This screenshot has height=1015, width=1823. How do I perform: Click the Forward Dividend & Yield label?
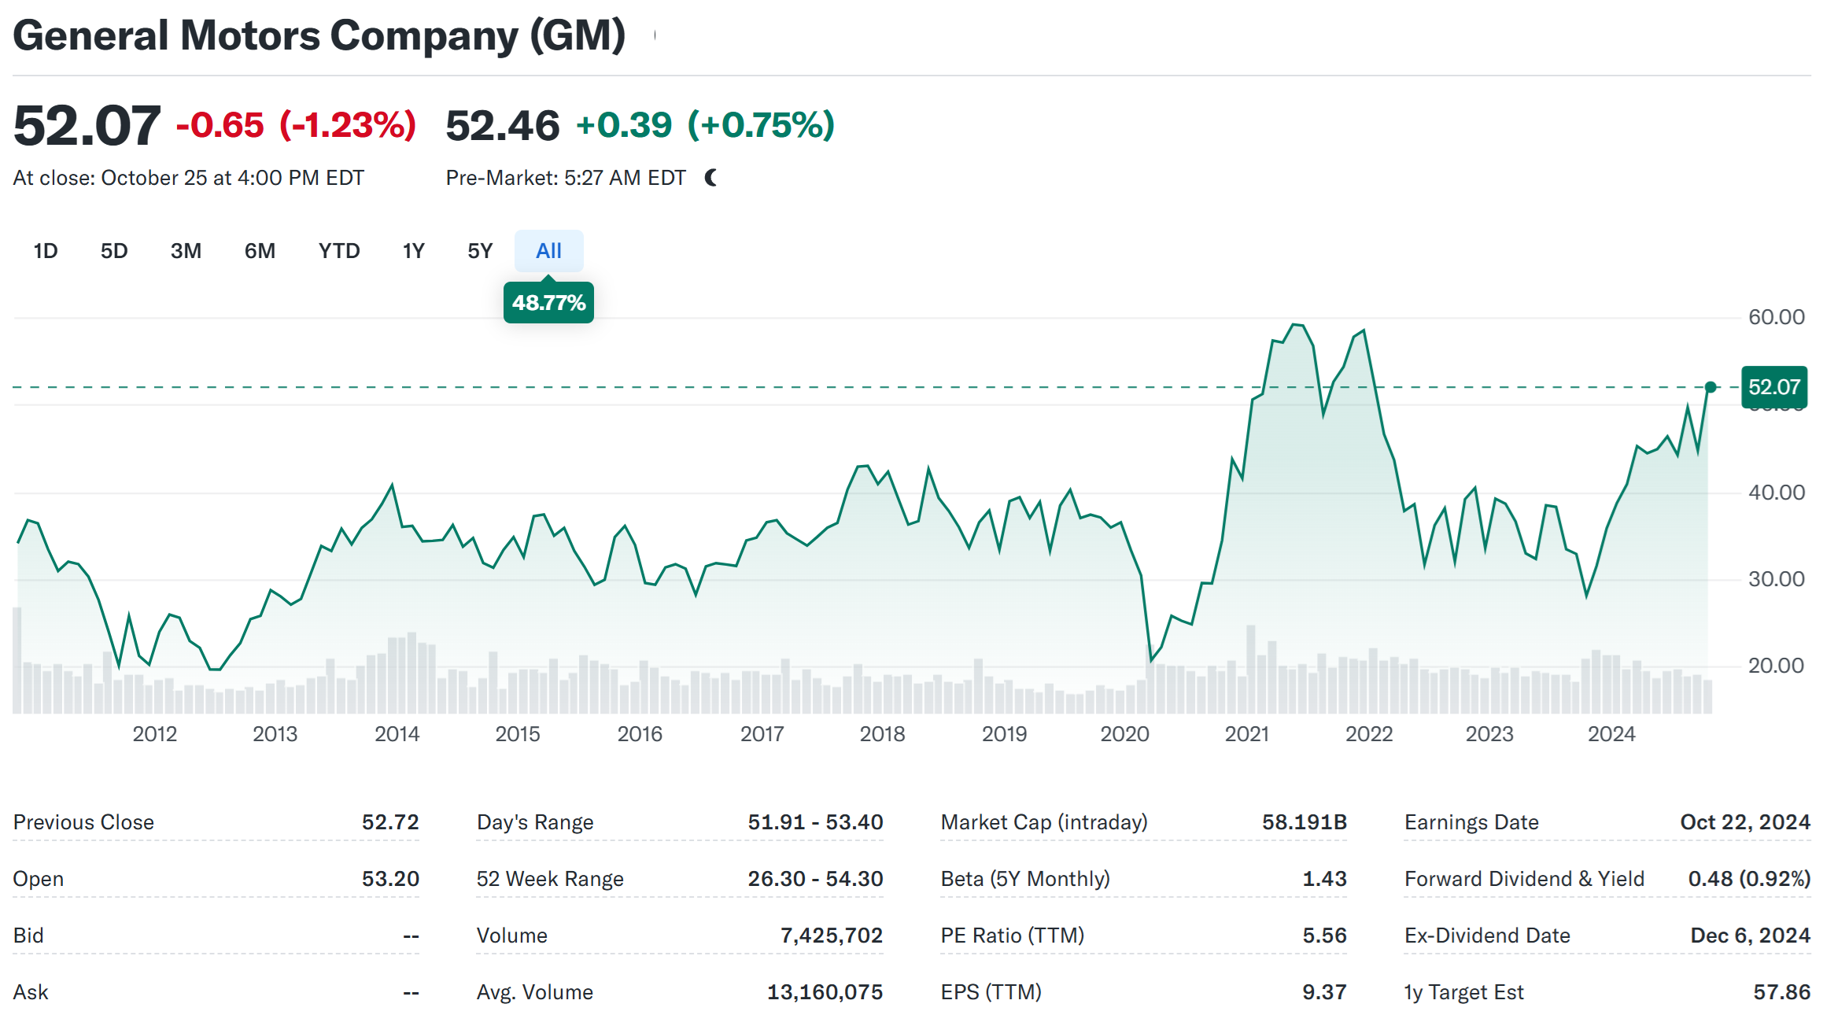[x=1524, y=879]
